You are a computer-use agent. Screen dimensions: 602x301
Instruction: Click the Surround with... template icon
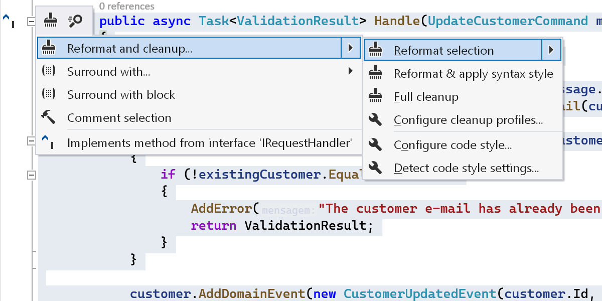tap(49, 72)
